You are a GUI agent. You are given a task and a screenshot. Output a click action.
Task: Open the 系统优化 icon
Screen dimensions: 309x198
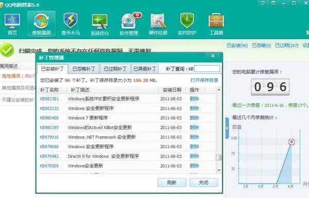pos(99,24)
